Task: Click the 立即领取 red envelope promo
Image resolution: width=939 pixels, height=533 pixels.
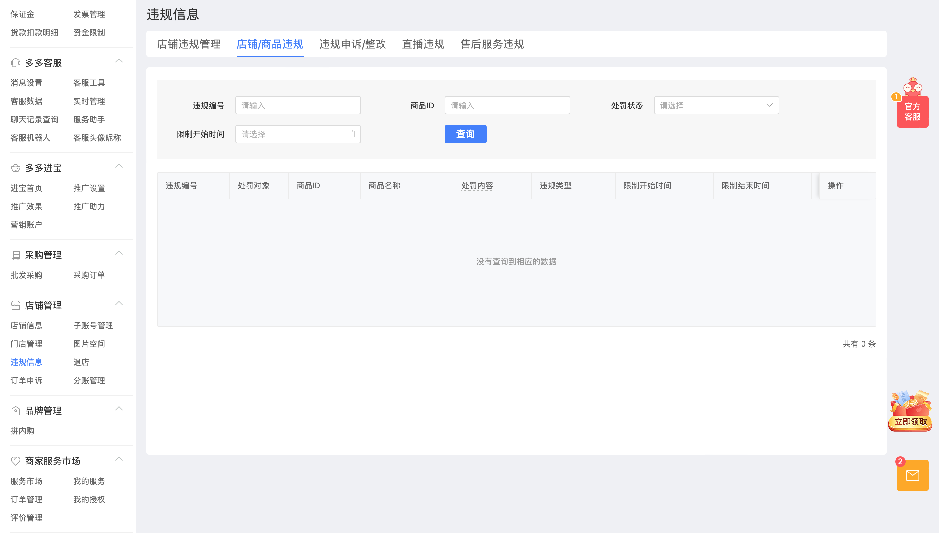Action: click(910, 411)
